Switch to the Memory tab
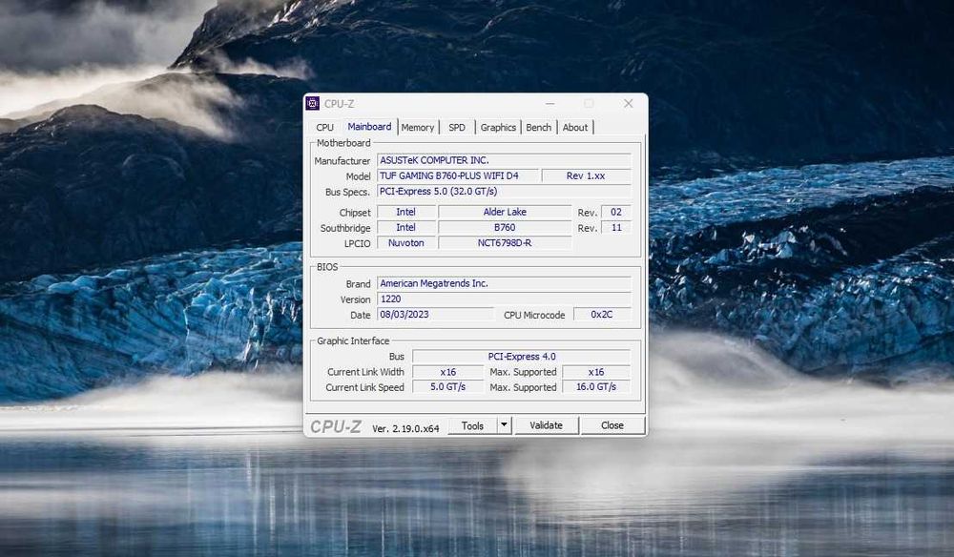954x557 pixels. click(418, 127)
